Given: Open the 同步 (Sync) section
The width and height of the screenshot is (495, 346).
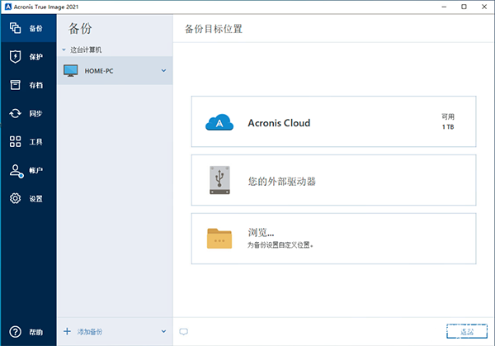Looking at the screenshot, I should click(27, 113).
